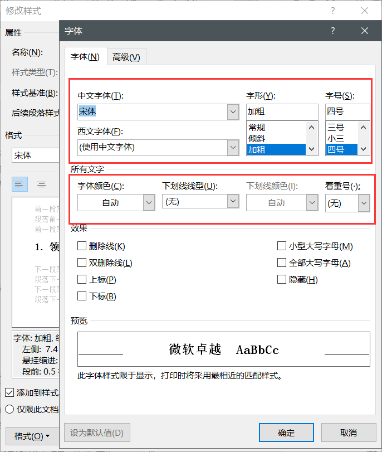Click the font dialog help question mark

[333, 31]
